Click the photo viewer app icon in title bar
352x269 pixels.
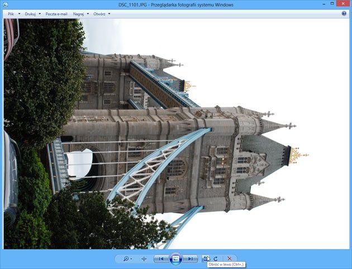pos(5,4)
